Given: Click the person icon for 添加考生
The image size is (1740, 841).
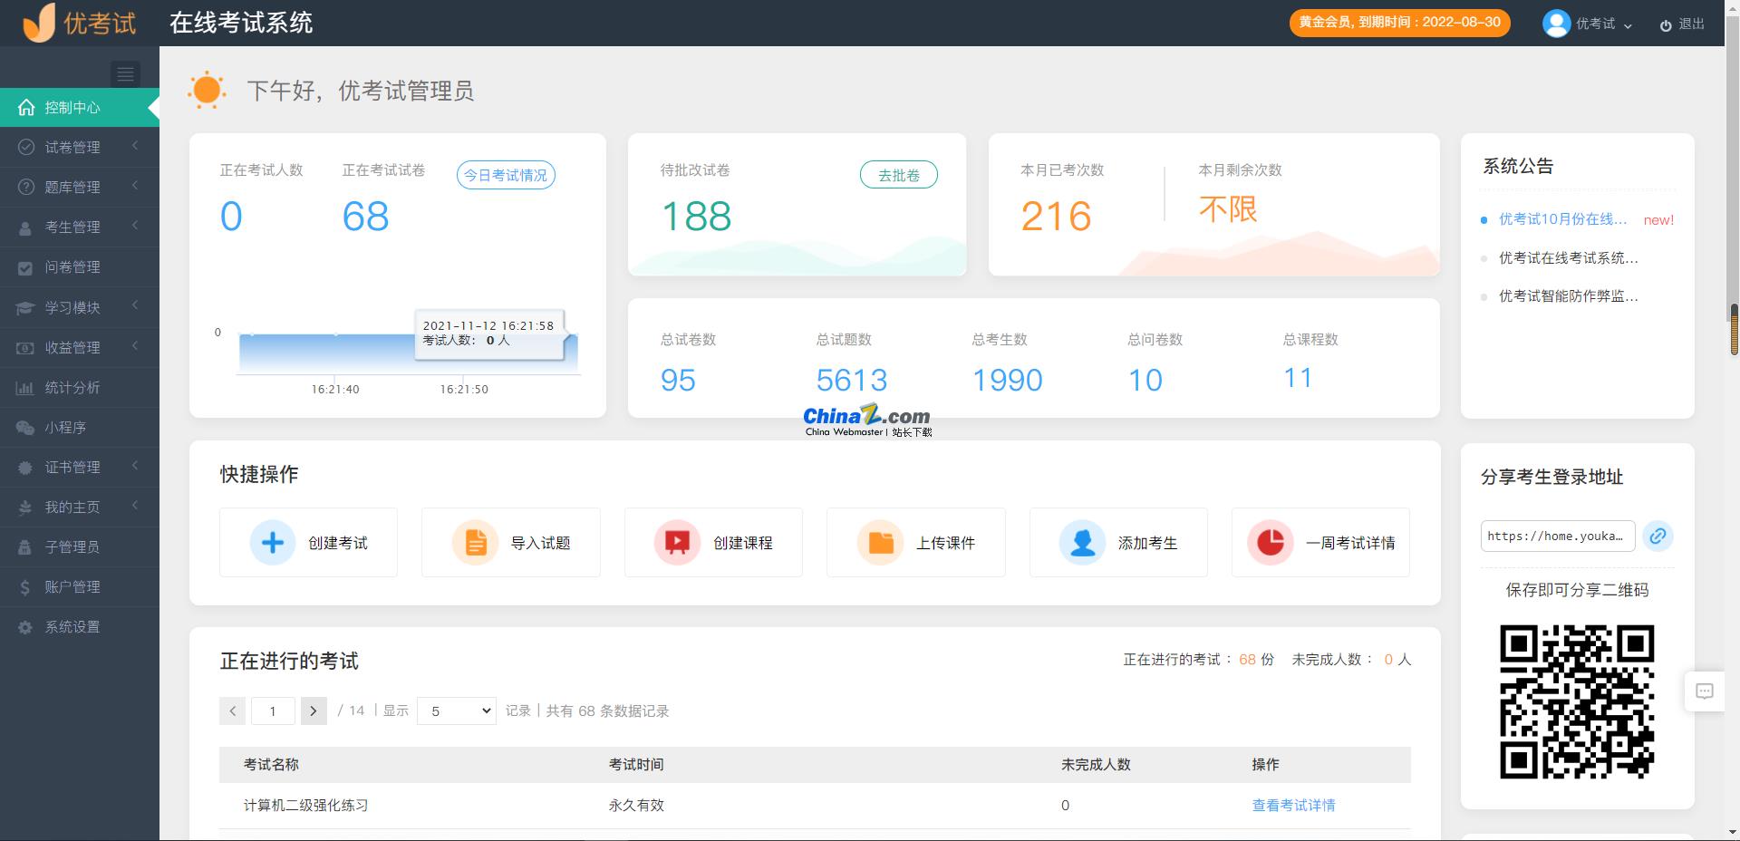Looking at the screenshot, I should (1083, 542).
